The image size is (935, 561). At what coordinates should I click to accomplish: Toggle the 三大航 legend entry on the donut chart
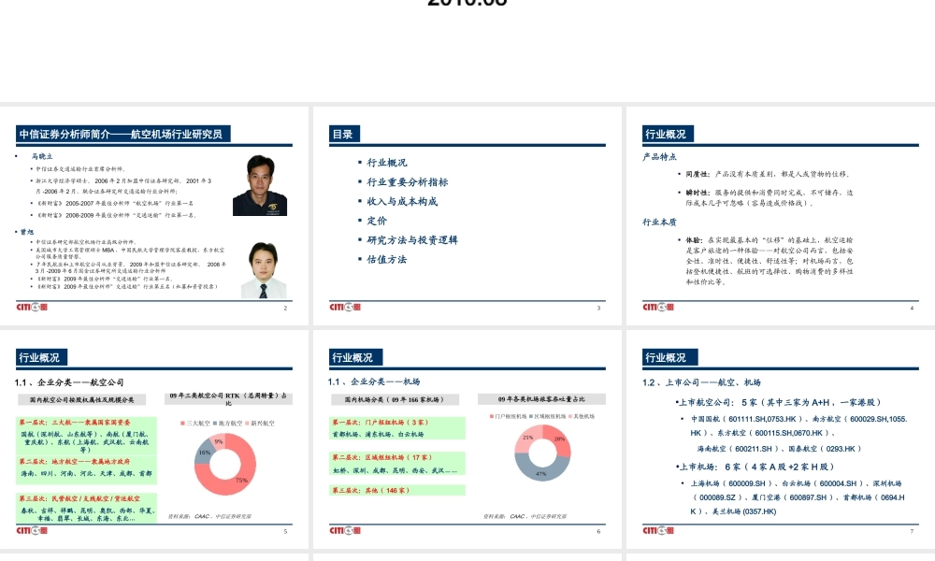point(191,423)
